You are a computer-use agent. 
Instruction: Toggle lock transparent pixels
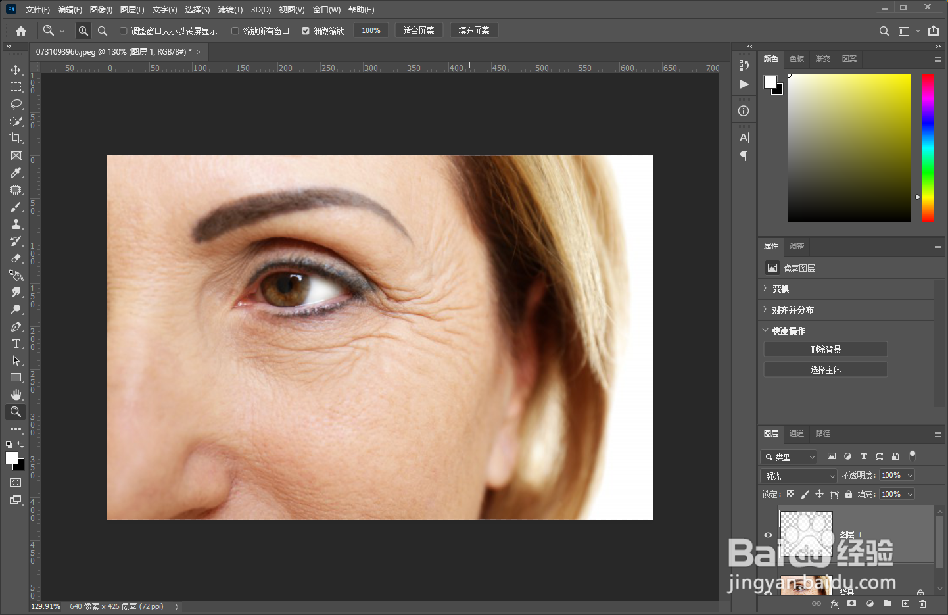[790, 494]
